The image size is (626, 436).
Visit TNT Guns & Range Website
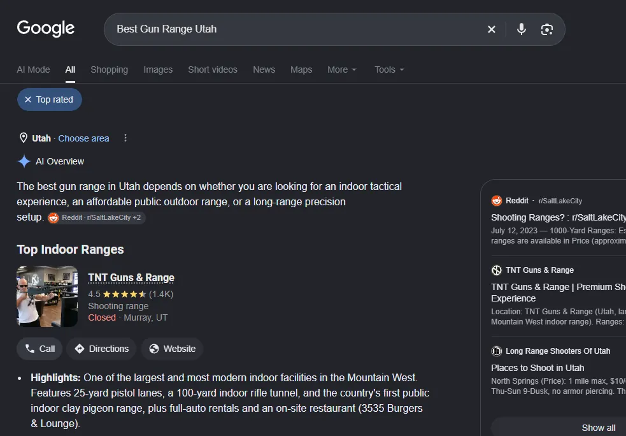[x=172, y=349]
